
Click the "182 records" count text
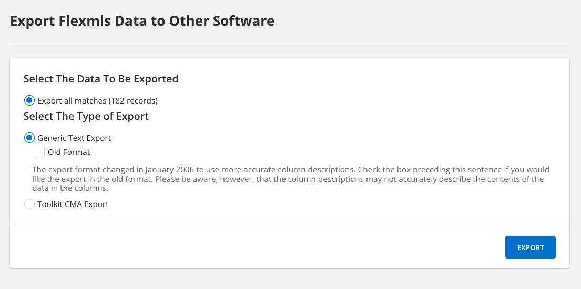(x=133, y=100)
